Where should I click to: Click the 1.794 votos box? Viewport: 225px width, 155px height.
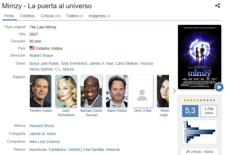coord(209,111)
